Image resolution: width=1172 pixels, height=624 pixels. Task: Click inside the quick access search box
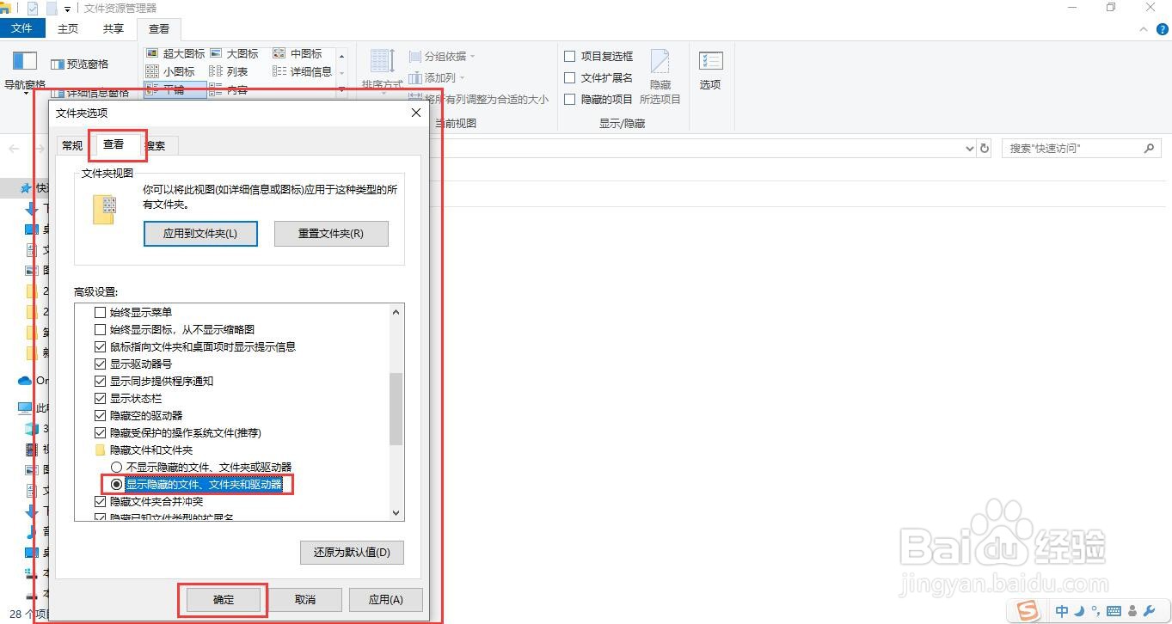(1075, 148)
